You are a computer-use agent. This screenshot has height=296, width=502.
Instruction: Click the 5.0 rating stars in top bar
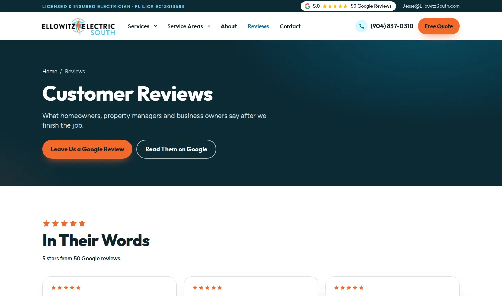click(335, 6)
